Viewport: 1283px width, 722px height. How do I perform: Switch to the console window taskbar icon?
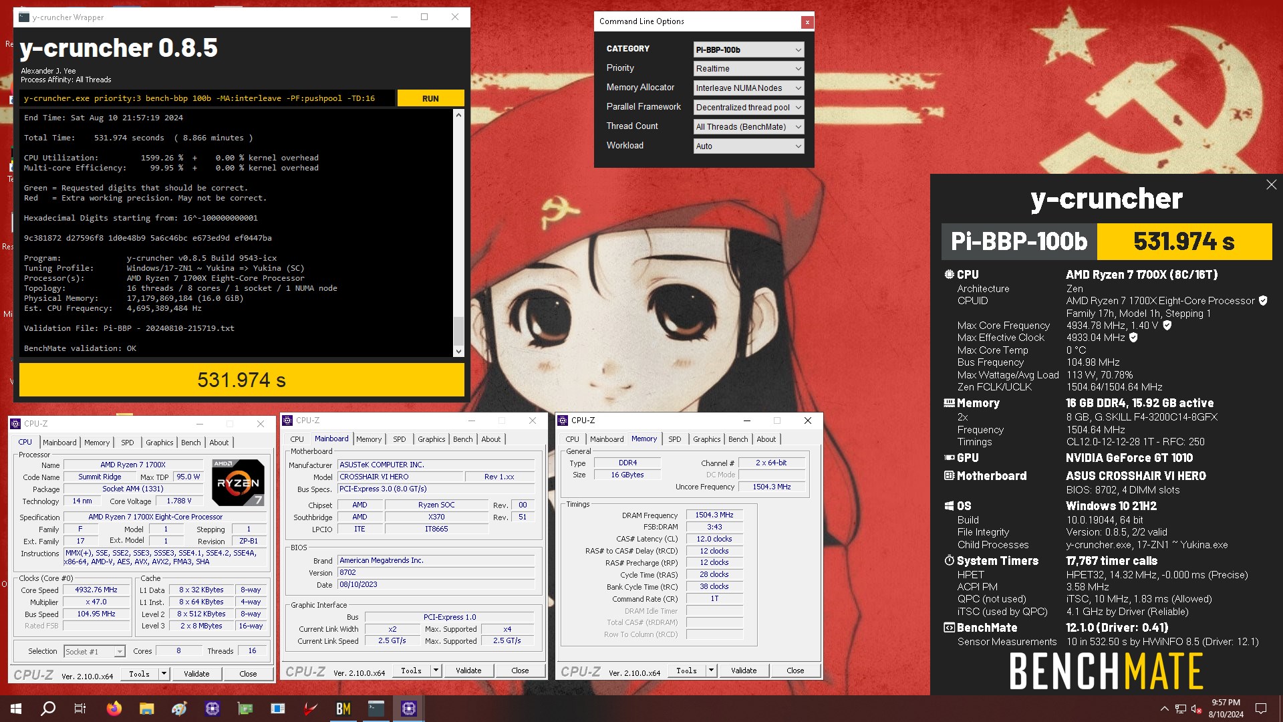click(x=376, y=709)
